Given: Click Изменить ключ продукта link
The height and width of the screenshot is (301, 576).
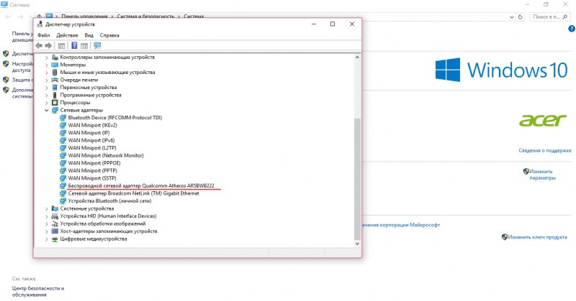Looking at the screenshot, I should tap(537, 237).
